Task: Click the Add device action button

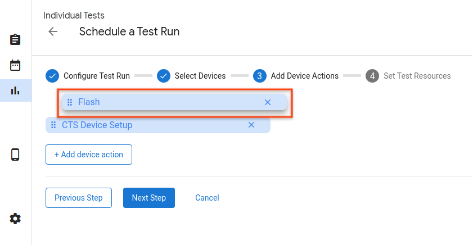Action: [x=89, y=155]
